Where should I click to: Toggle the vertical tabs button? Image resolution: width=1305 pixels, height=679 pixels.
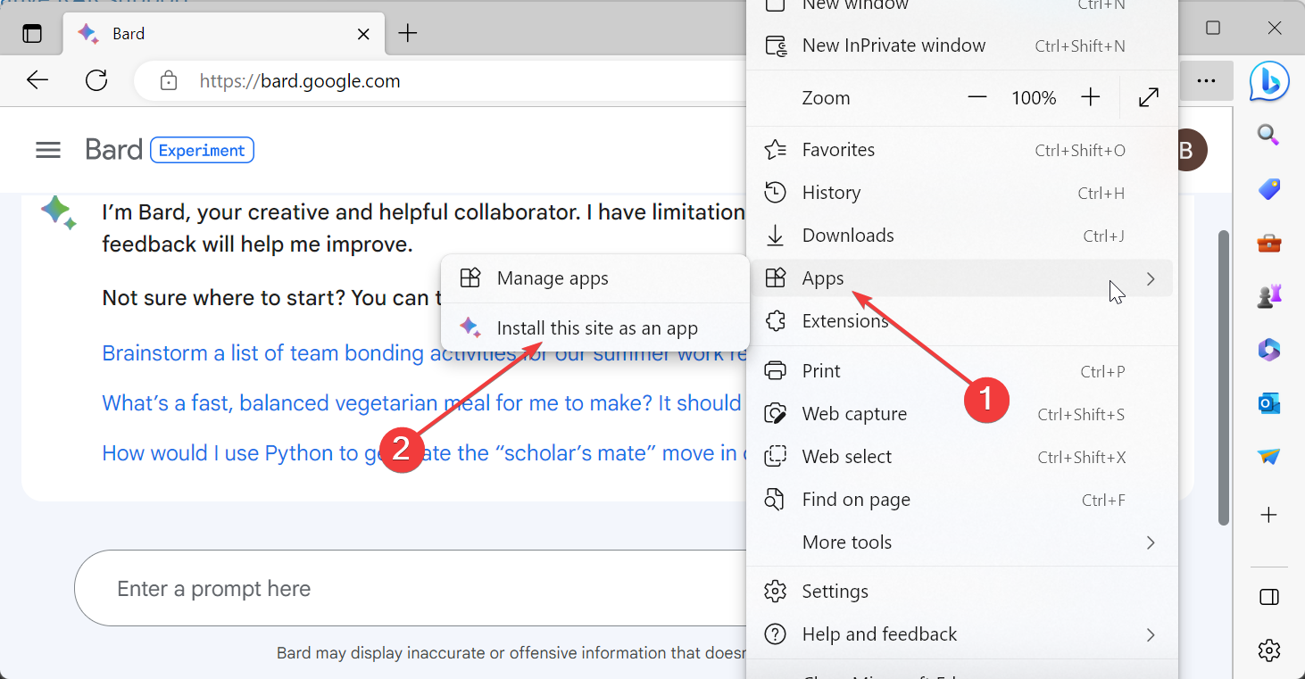click(x=32, y=34)
